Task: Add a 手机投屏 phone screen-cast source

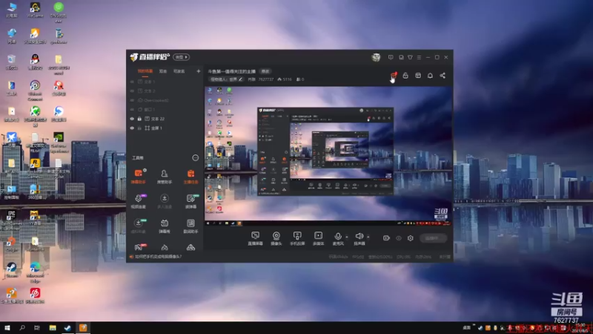Action: [x=297, y=238]
